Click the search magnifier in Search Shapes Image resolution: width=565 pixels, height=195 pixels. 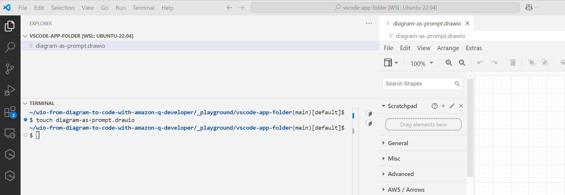[x=457, y=84]
